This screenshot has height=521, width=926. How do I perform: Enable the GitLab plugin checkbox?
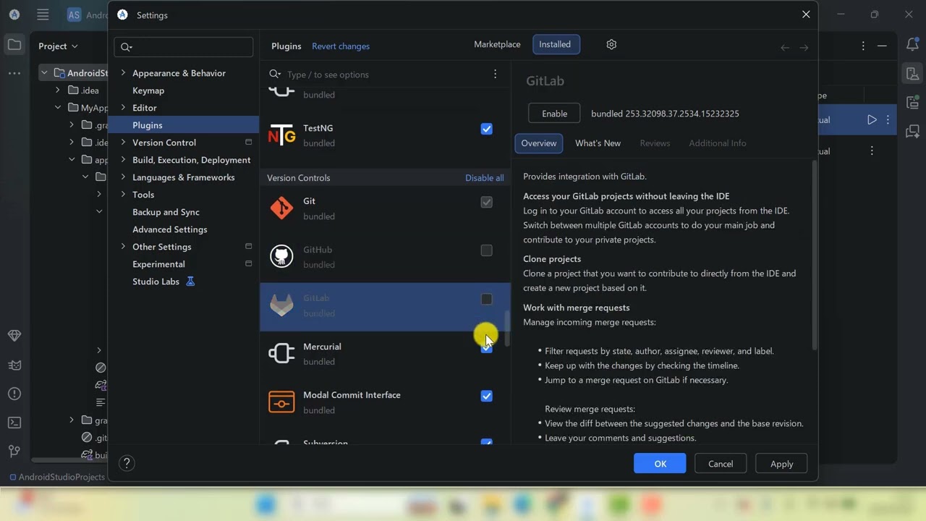pyautogui.click(x=487, y=299)
